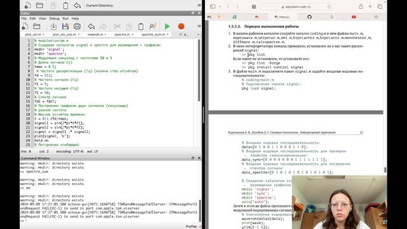The height and width of the screenshot is (229, 407).
Task: Click the Command Window vertical scrollbar
Action: (x=200, y=211)
